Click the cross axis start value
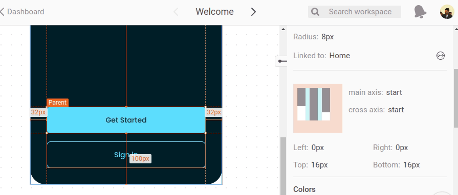The height and width of the screenshot is (195, 458). pyautogui.click(x=396, y=110)
